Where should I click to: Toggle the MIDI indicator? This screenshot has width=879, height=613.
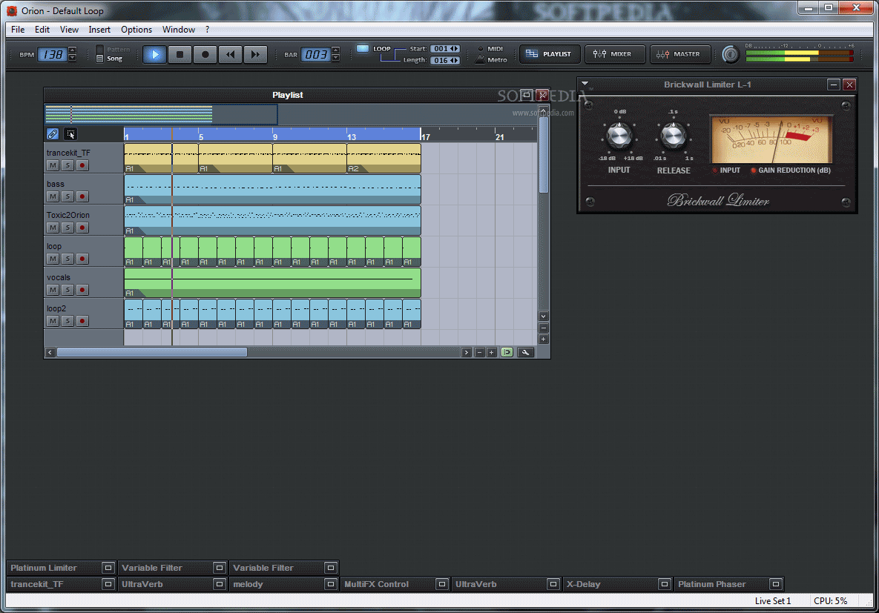[481, 49]
